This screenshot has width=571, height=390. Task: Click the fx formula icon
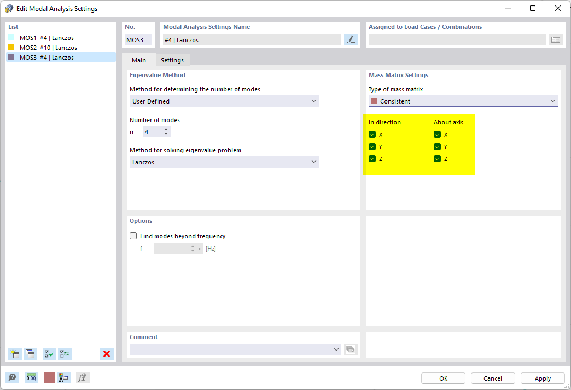[83, 377]
